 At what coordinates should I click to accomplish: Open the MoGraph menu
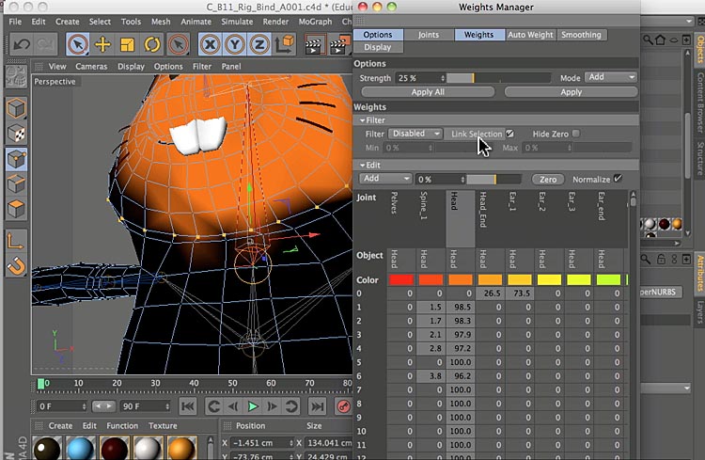pyautogui.click(x=315, y=22)
